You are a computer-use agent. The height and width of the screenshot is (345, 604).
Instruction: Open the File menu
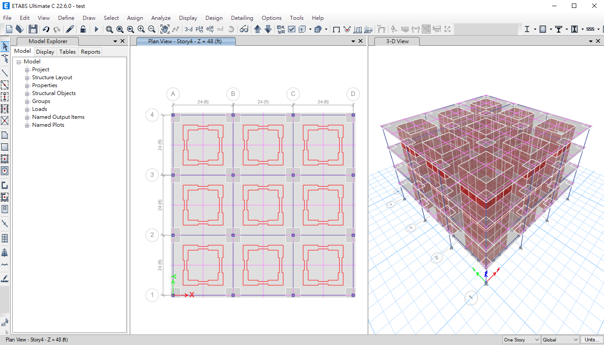7,18
